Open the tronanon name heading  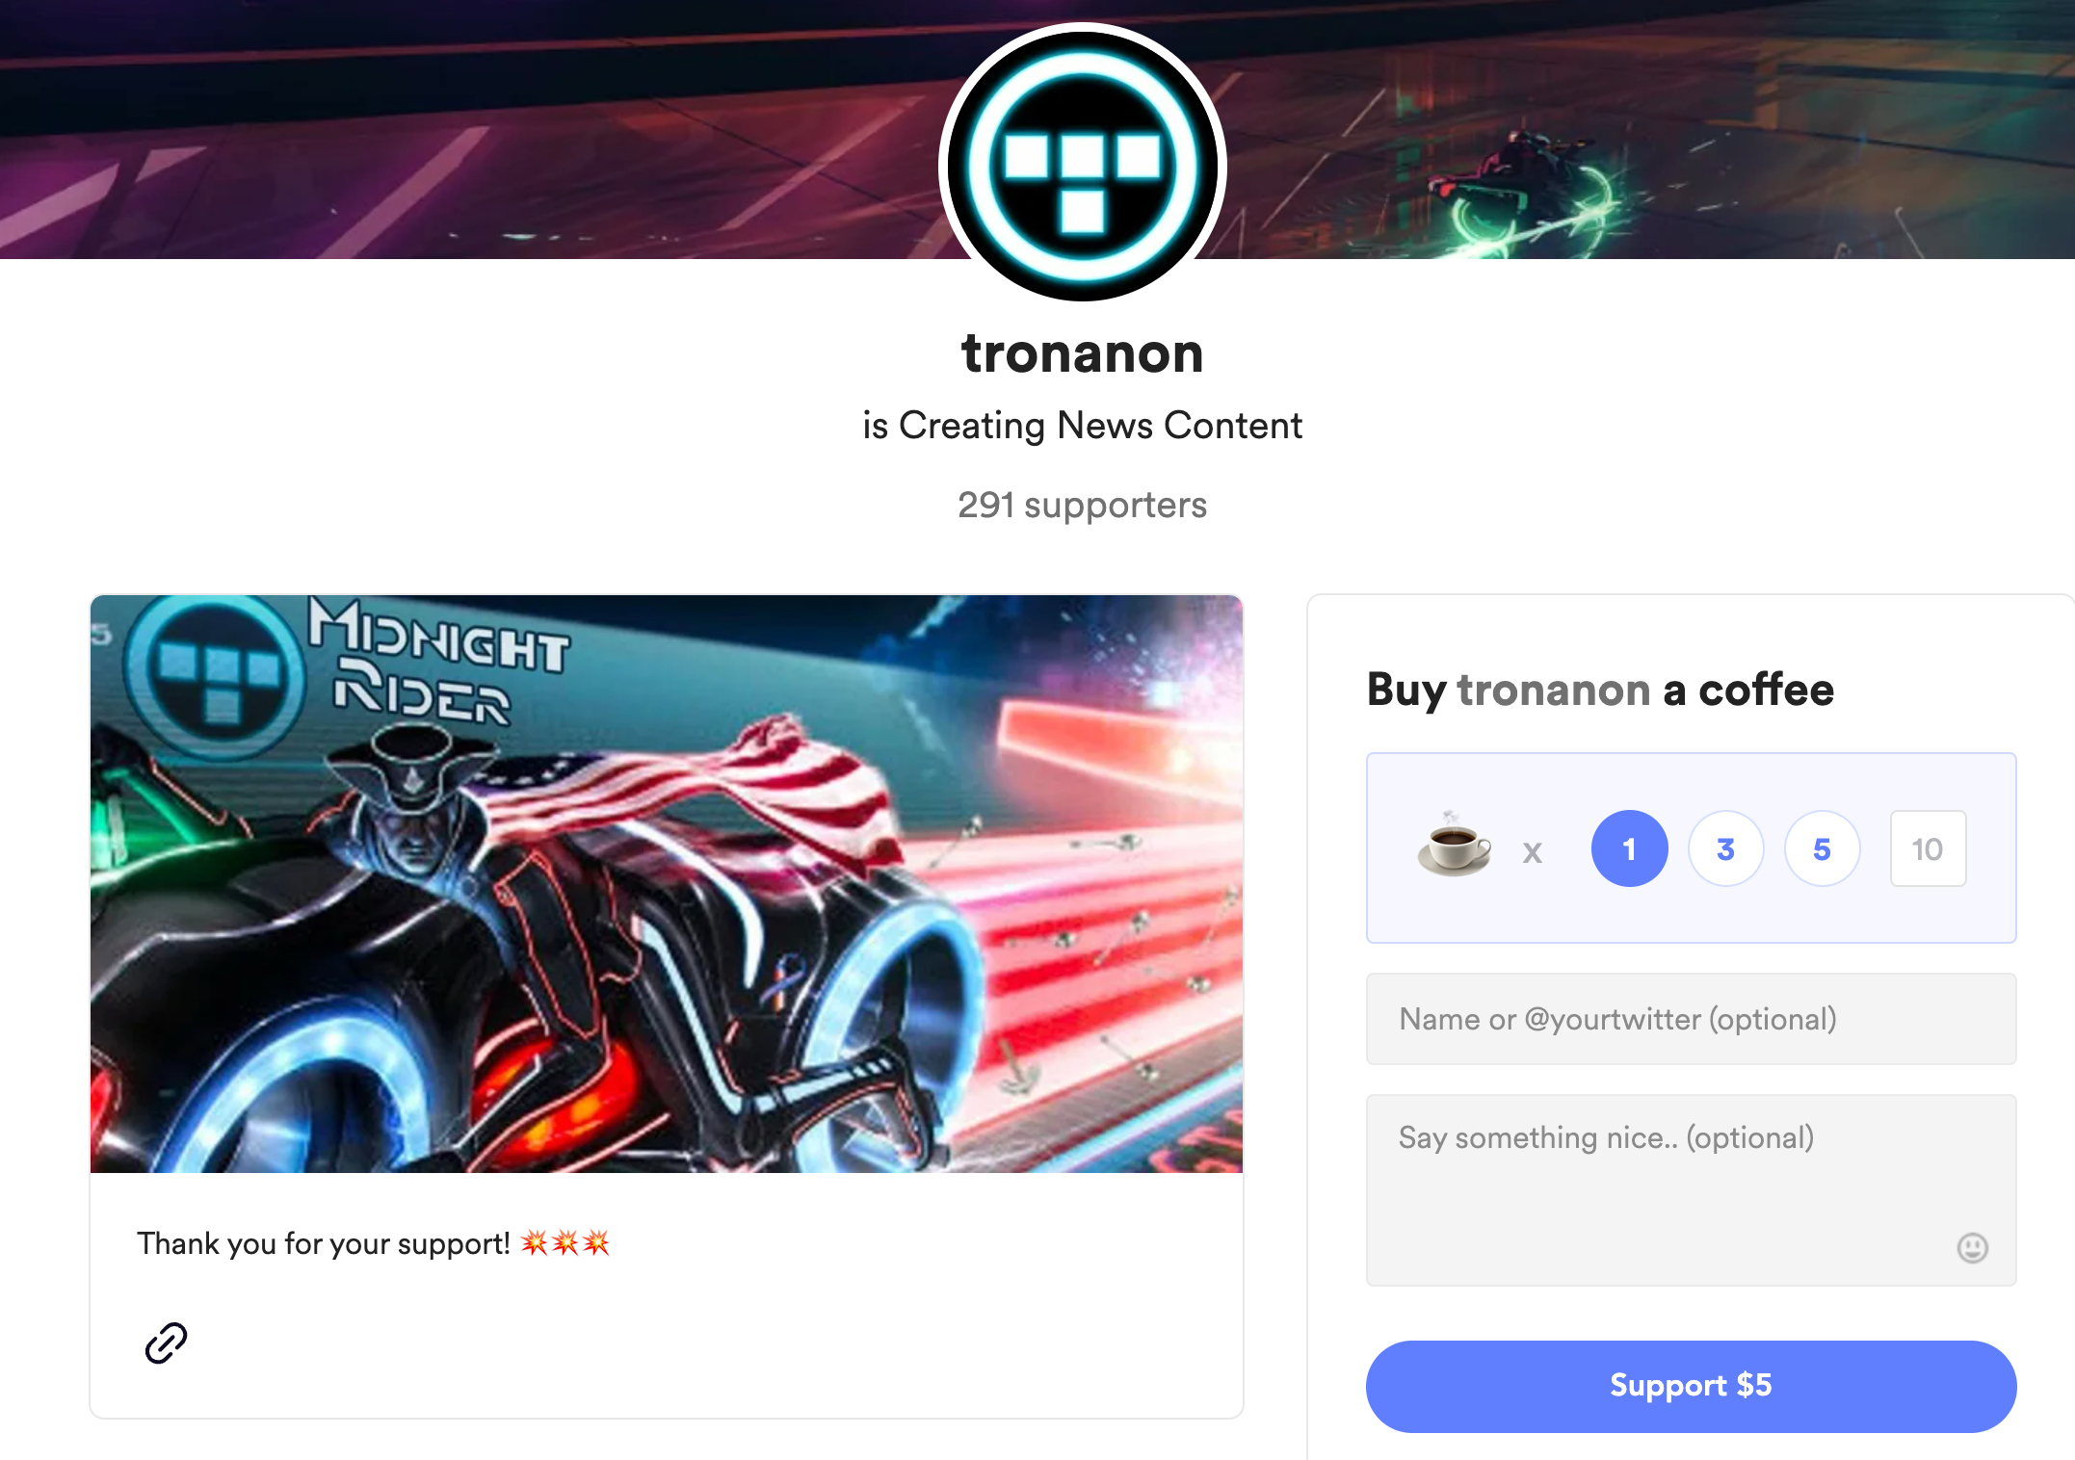(x=1083, y=353)
